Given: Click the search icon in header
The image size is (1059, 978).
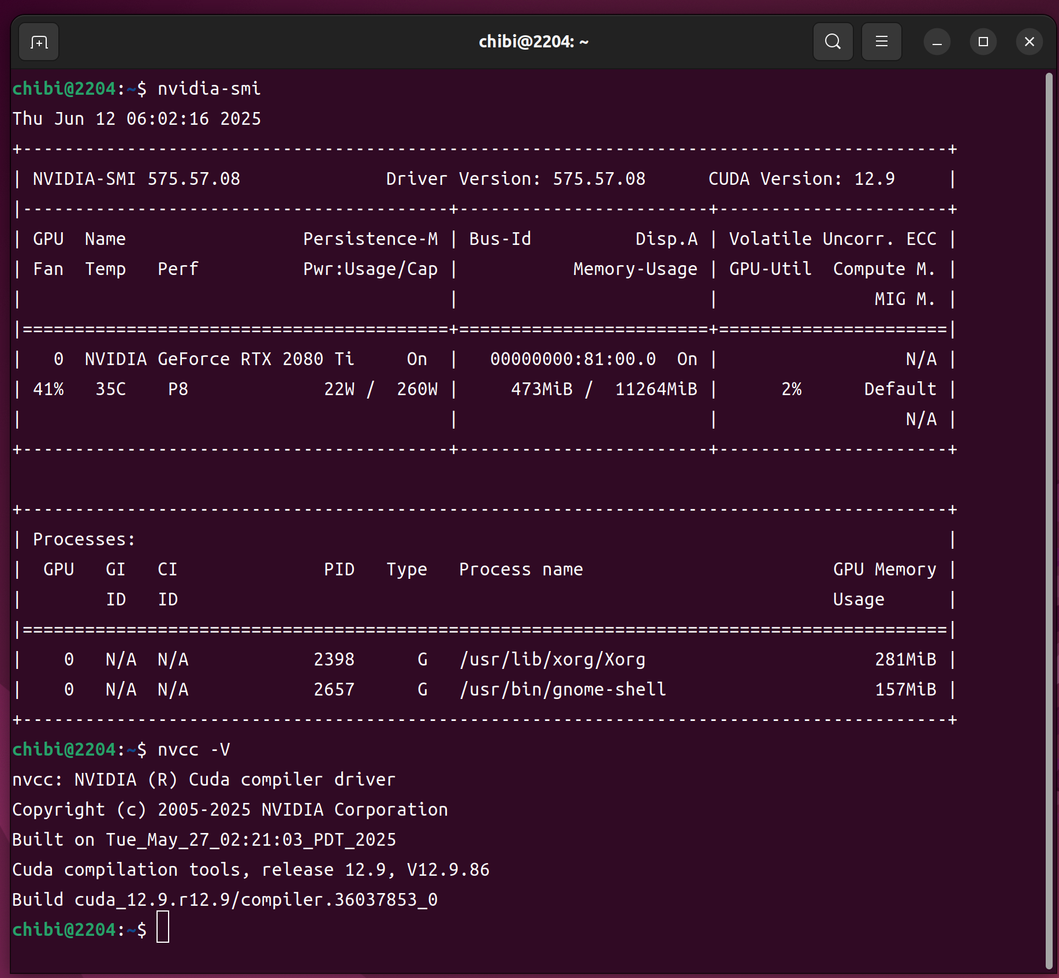Looking at the screenshot, I should pos(833,42).
